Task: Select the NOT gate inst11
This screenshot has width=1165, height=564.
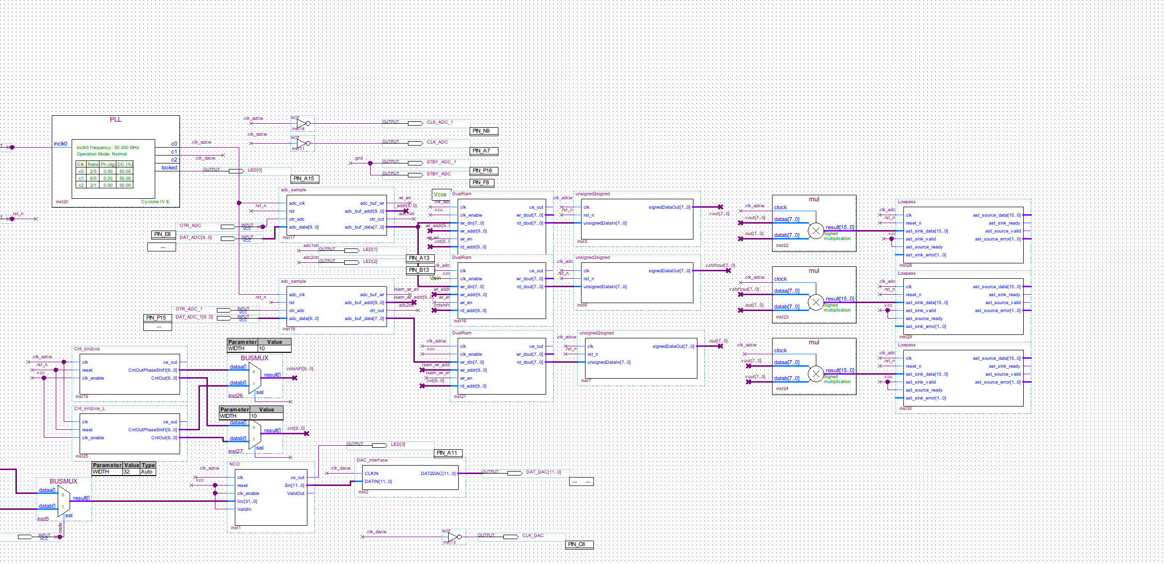Action: click(301, 143)
